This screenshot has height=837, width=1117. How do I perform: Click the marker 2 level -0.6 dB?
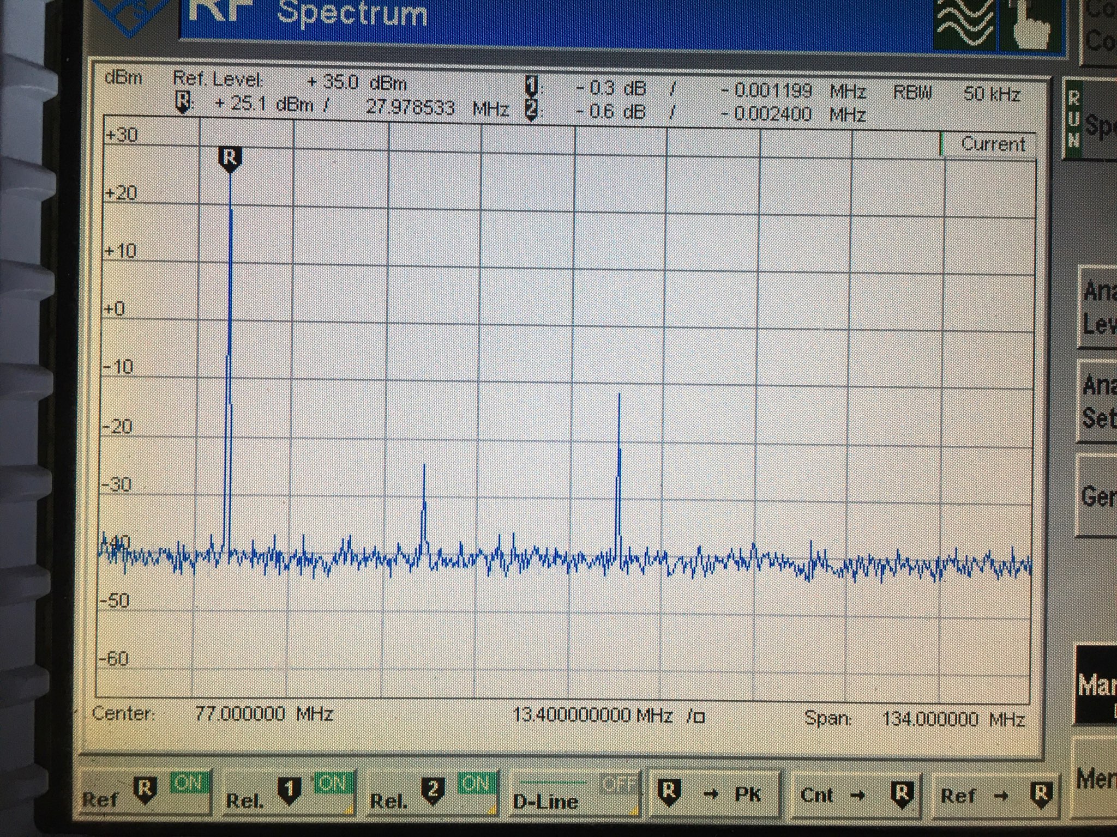(611, 112)
